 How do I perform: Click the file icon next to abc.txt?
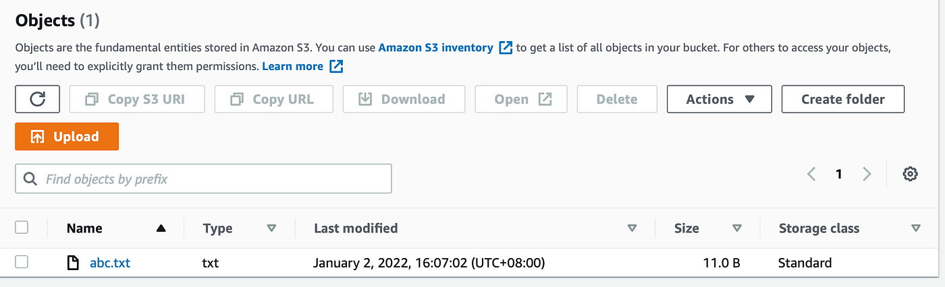coord(73,263)
